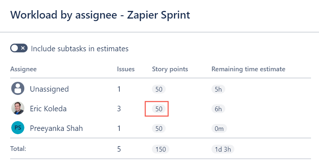Viewport: 319px width, 168px height.
Task: Click the 150 total story points badge
Action: pyautogui.click(x=161, y=149)
